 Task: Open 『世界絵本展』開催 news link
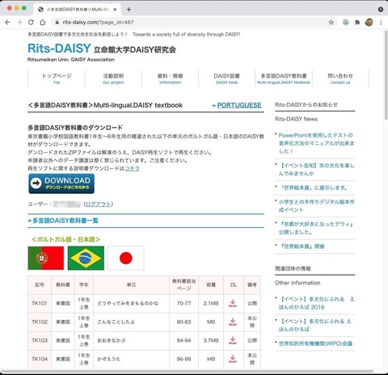(302, 246)
